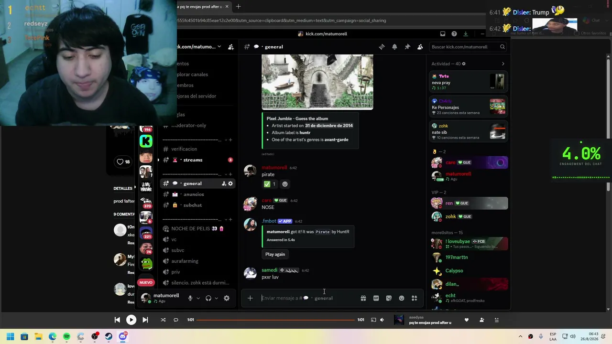The width and height of the screenshot is (612, 344).
Task: Click matumorell username on pirate message
Action: point(274,168)
